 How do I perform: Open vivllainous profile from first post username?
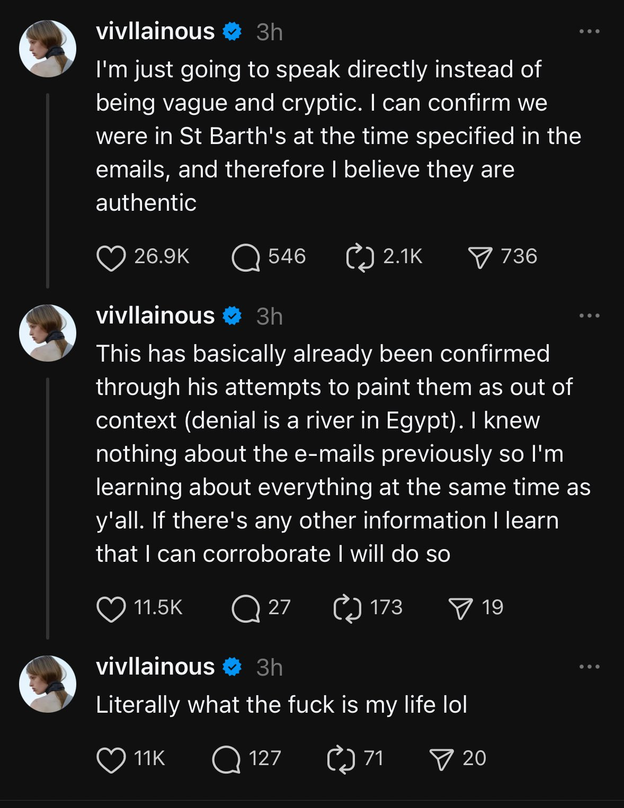tap(155, 32)
